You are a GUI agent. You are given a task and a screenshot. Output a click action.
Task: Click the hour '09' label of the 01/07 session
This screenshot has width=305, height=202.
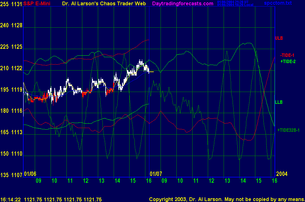click(x=164, y=181)
